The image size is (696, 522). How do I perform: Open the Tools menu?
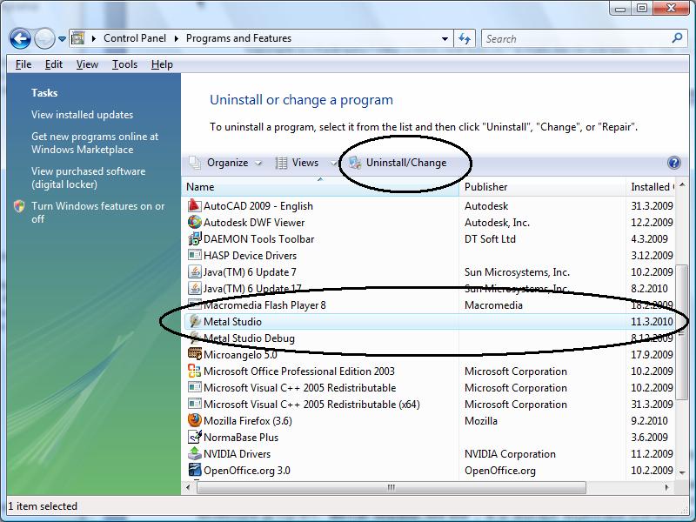[x=124, y=64]
